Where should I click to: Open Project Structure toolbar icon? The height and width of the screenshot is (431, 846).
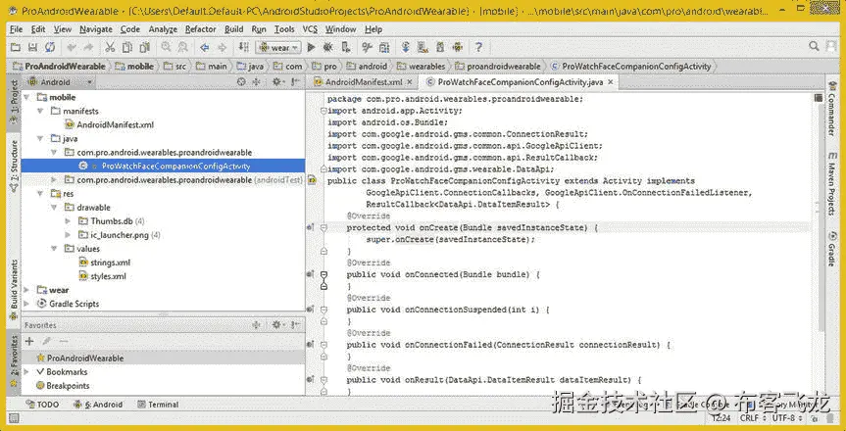tap(383, 47)
